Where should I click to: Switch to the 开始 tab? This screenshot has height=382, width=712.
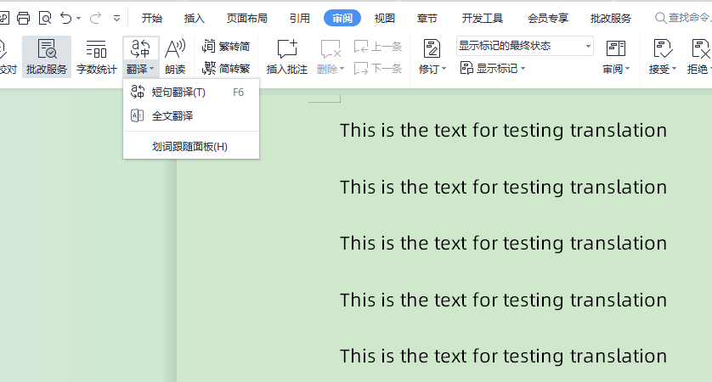(152, 18)
